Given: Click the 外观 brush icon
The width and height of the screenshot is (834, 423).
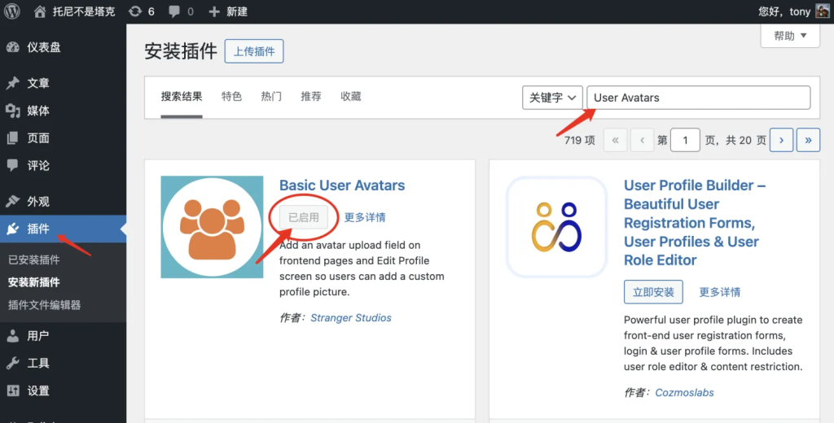Looking at the screenshot, I should (x=13, y=202).
